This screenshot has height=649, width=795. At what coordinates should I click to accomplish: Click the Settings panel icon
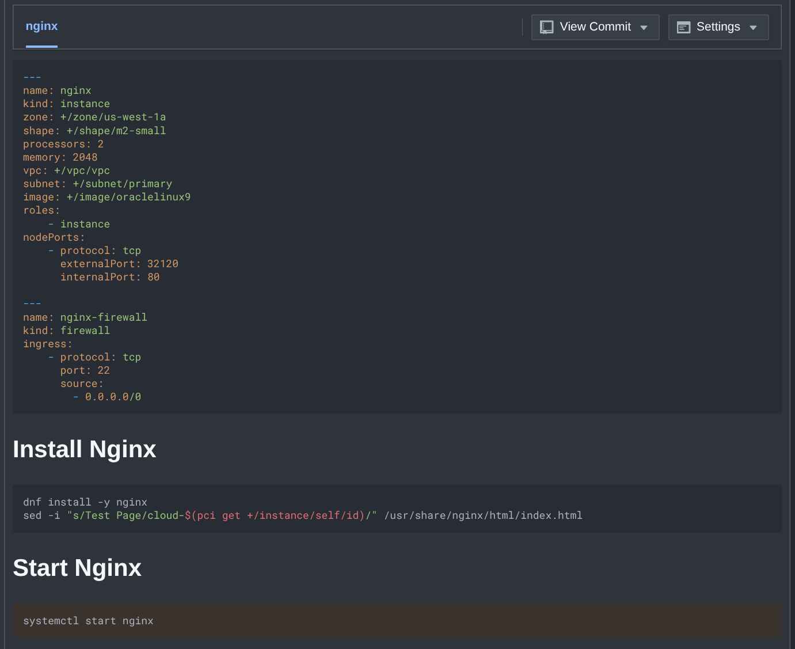click(683, 27)
